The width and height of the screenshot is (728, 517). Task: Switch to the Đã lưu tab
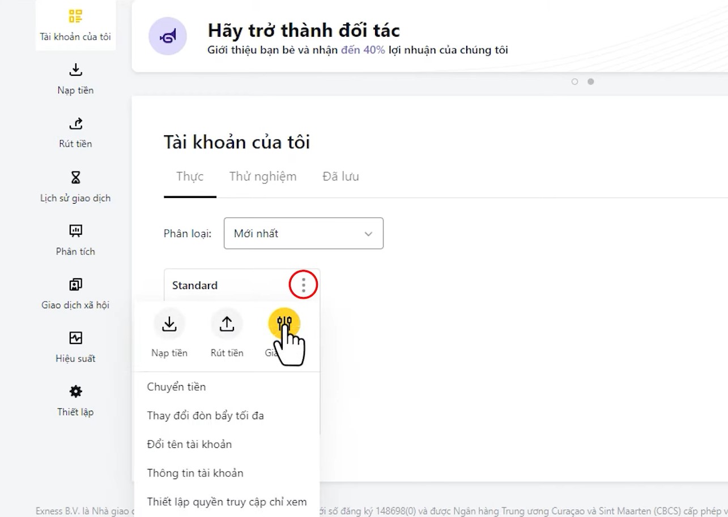(340, 176)
